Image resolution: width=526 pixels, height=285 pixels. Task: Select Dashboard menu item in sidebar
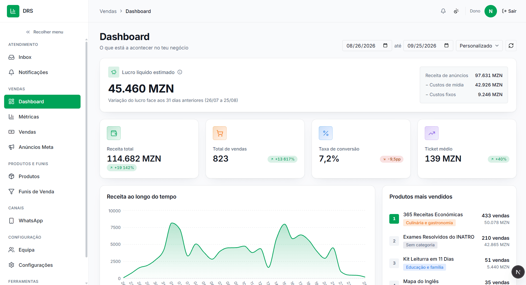click(x=42, y=102)
